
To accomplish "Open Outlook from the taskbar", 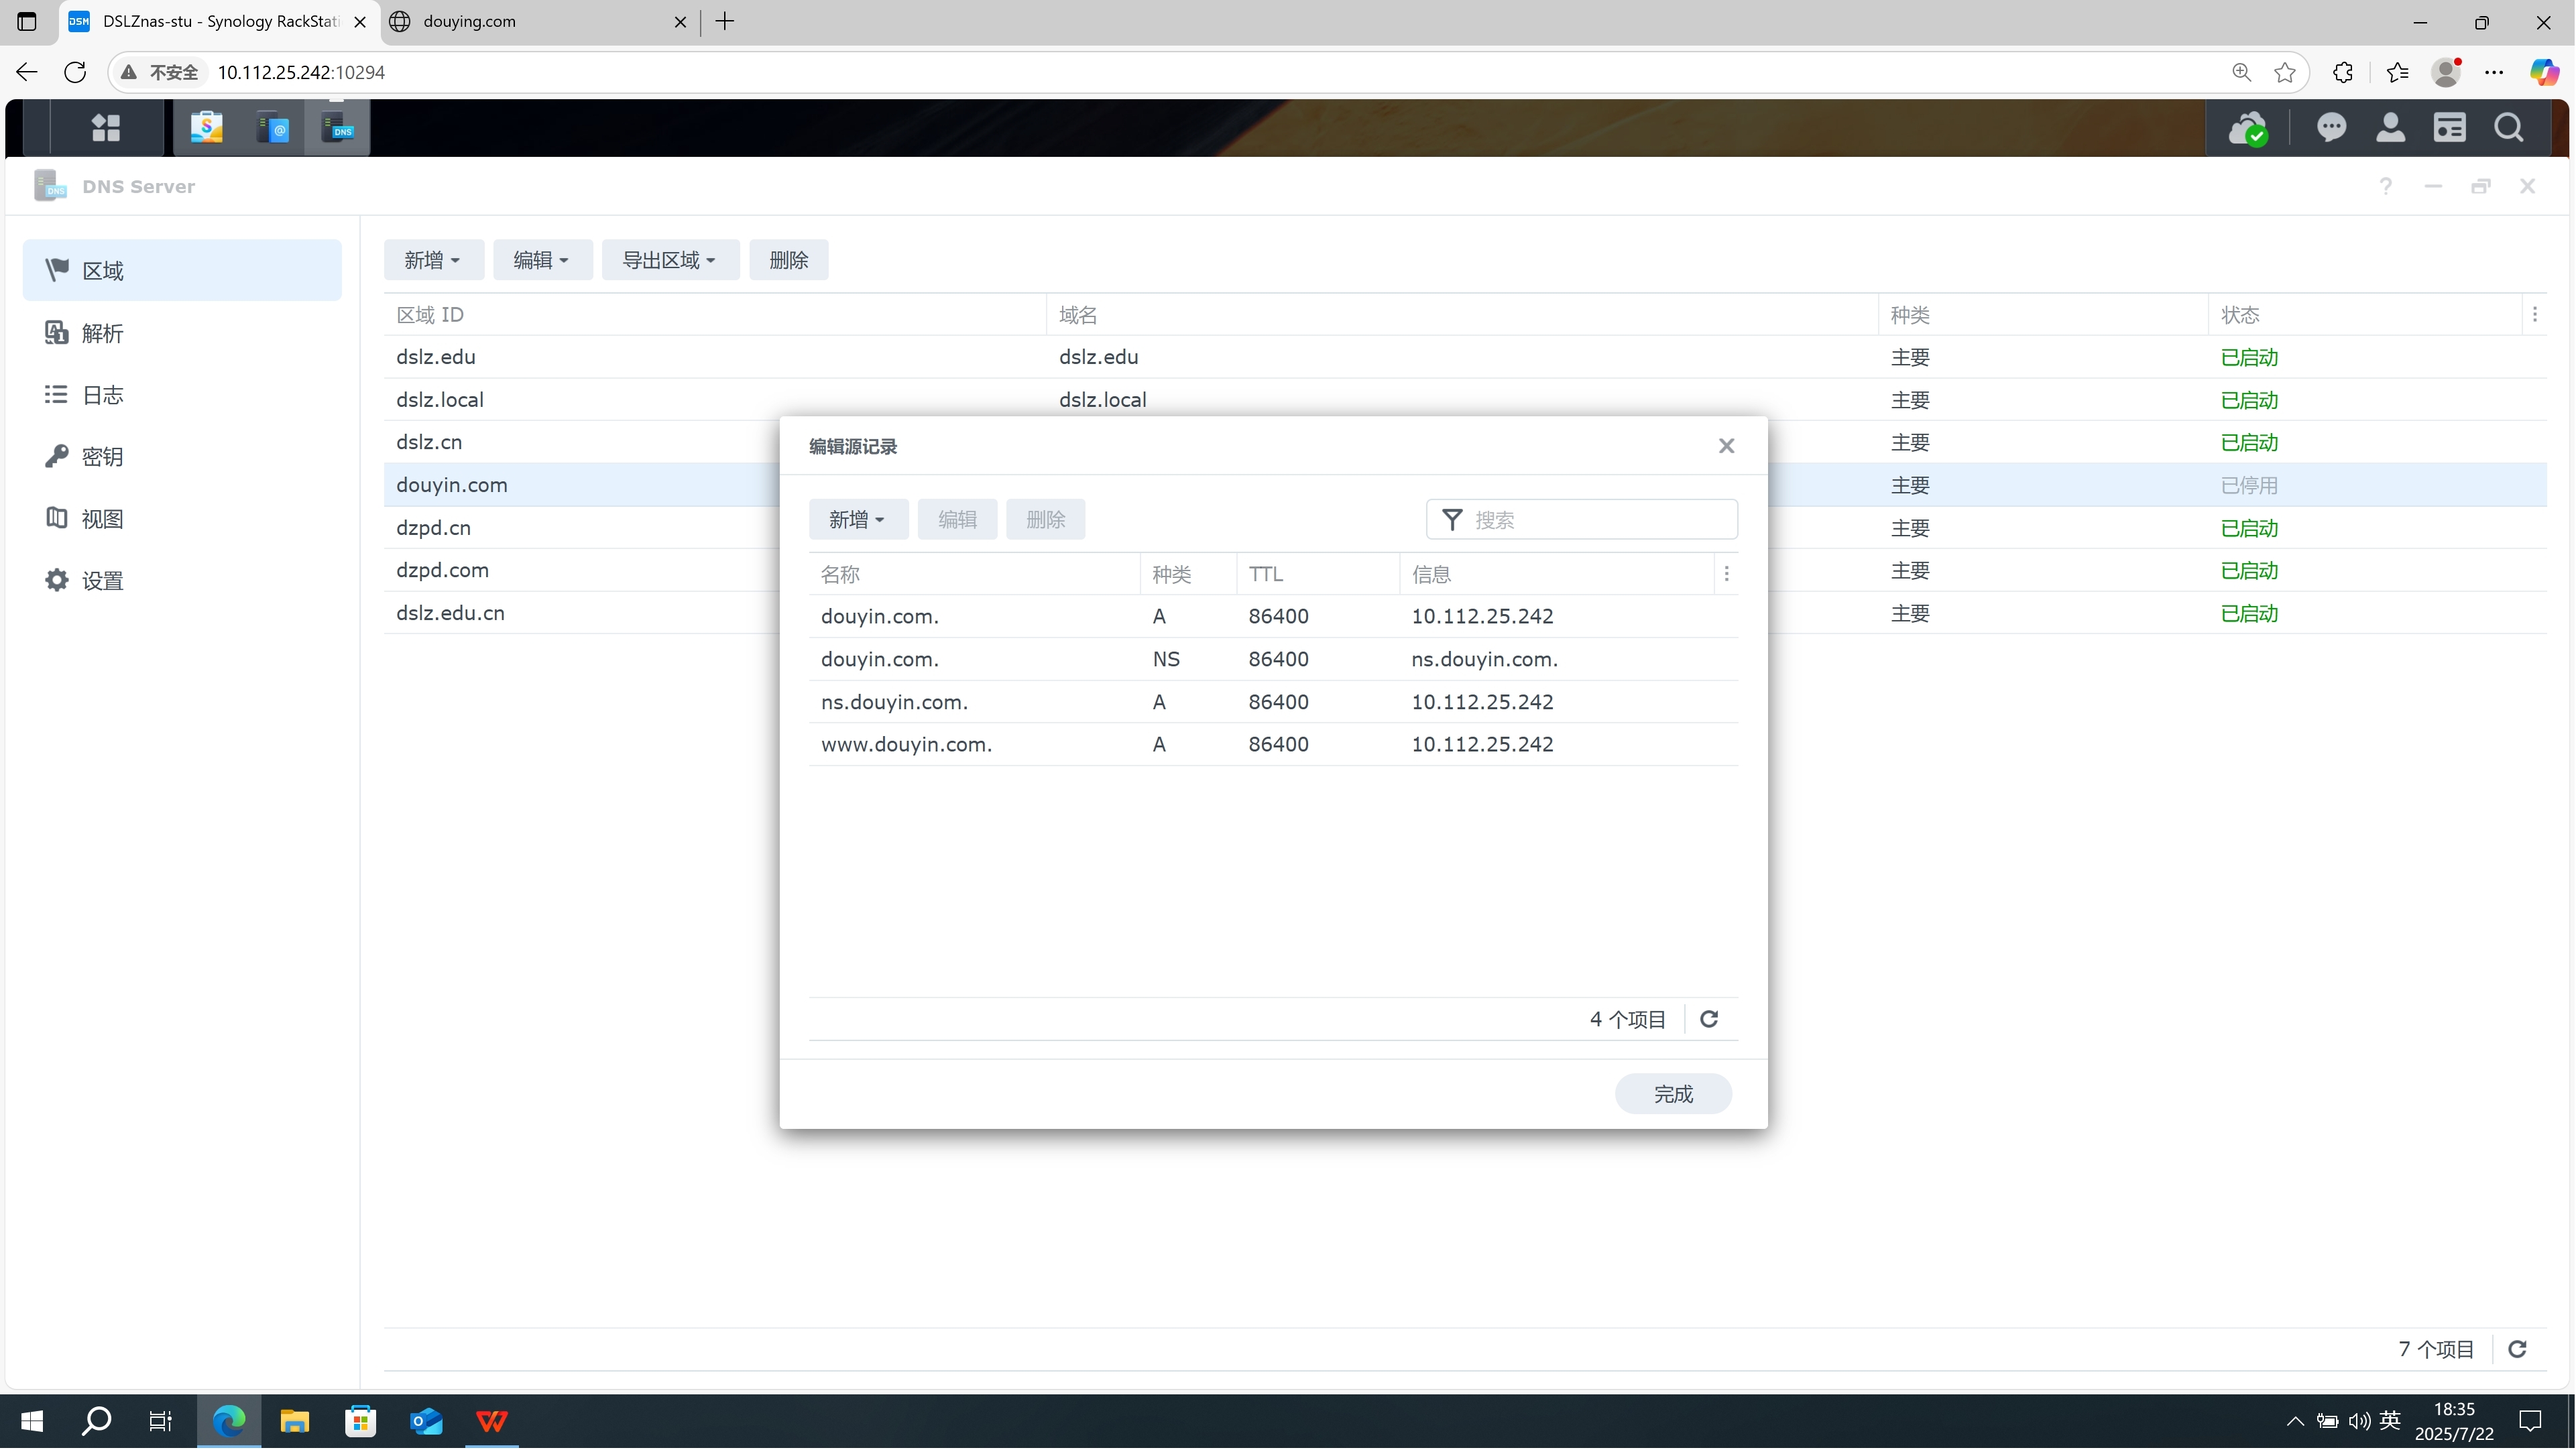I will (x=426, y=1421).
